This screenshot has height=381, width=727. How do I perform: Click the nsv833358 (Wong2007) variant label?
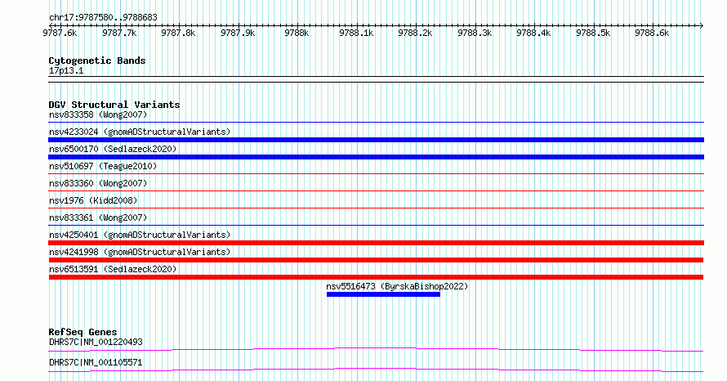pyautogui.click(x=98, y=114)
